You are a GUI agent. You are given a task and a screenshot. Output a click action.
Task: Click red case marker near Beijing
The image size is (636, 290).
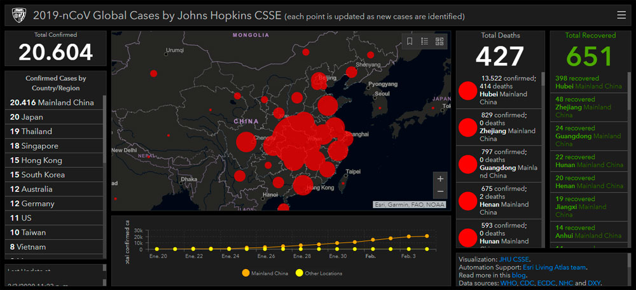pos(318,81)
